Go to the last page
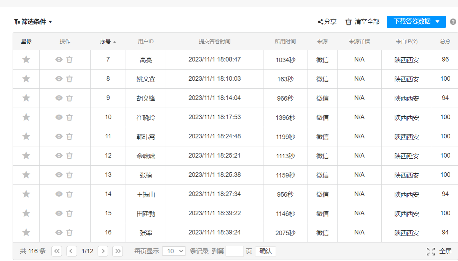 pos(118,251)
